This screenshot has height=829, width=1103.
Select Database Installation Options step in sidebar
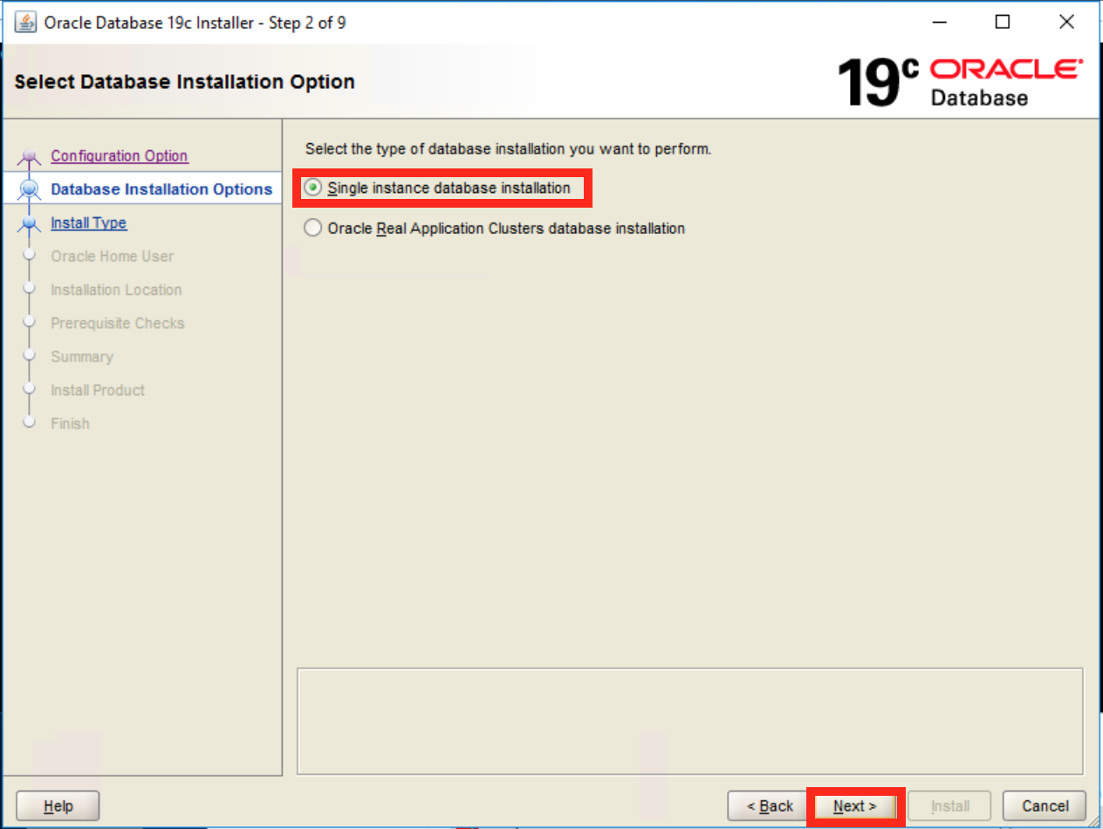[x=161, y=189]
